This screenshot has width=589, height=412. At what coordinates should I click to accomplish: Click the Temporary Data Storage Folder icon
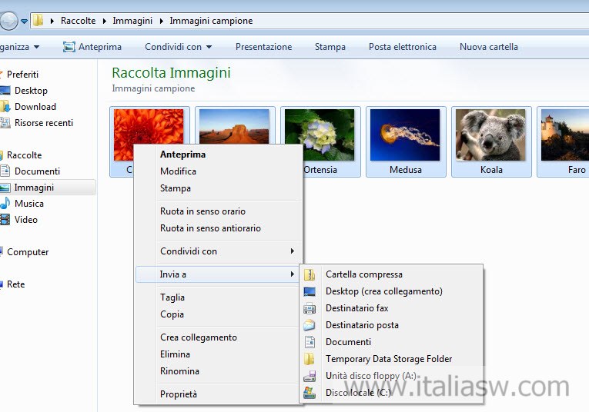(310, 359)
